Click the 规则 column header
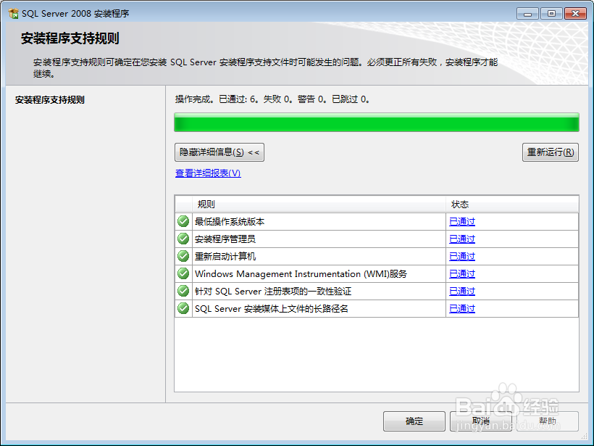This screenshot has width=594, height=446. pos(319,205)
